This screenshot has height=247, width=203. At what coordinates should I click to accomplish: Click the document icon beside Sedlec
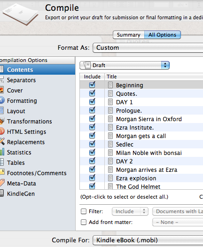pyautogui.click(x=110, y=144)
